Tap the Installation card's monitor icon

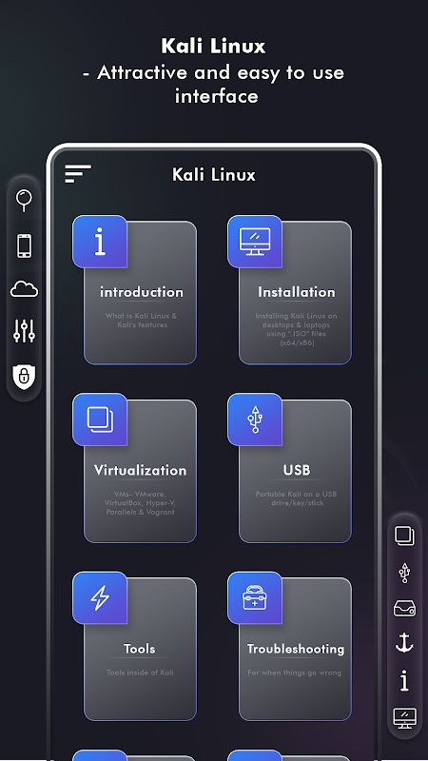(255, 242)
